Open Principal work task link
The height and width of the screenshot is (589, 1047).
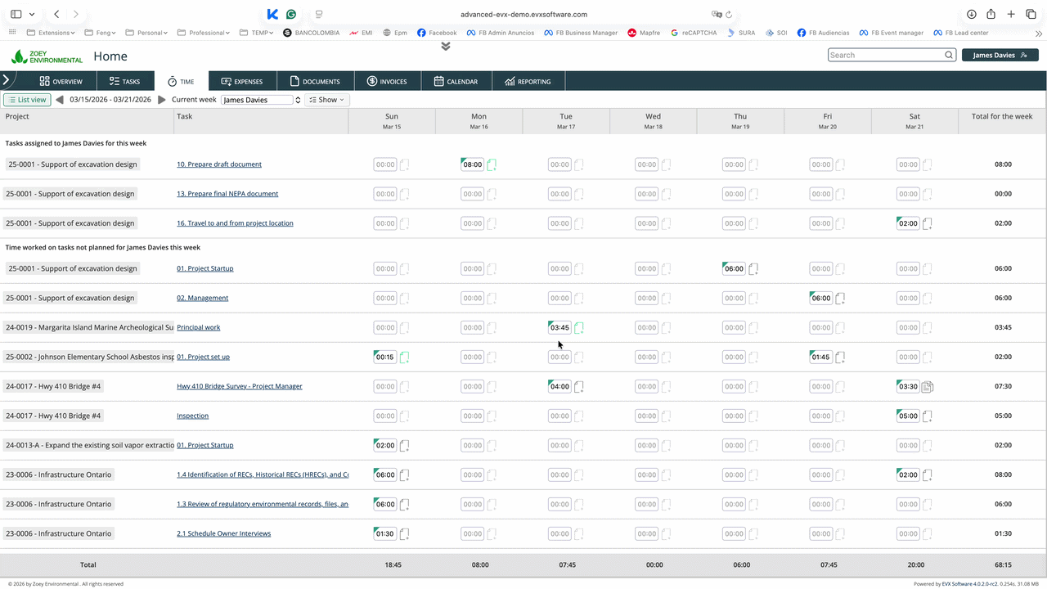pos(199,327)
